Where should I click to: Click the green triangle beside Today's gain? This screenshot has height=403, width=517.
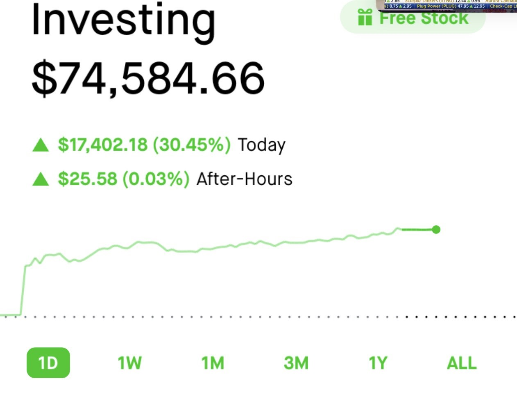coord(41,145)
